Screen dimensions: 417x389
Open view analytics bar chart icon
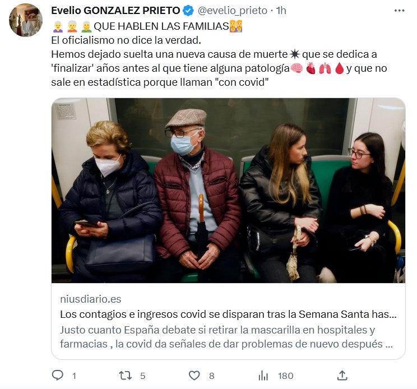[263, 375]
